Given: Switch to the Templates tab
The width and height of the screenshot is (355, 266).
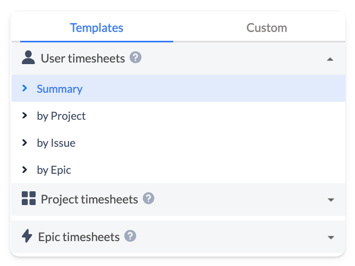Looking at the screenshot, I should pos(96,28).
